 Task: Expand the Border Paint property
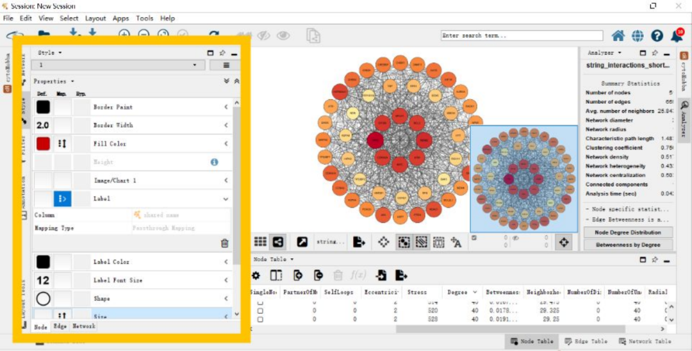click(226, 107)
